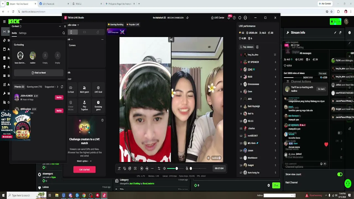Open the notifications bell with 99+ badge
The height and width of the screenshot is (199, 354).
(229, 17)
